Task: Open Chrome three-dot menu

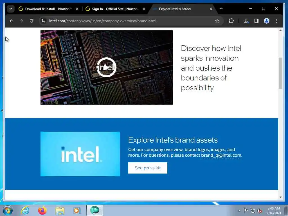Action: pyautogui.click(x=277, y=21)
